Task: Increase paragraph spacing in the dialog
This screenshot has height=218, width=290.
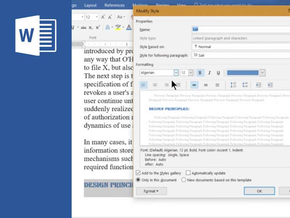Action: [233, 85]
